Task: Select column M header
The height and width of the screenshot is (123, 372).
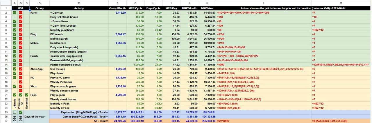Action: (341, 3)
